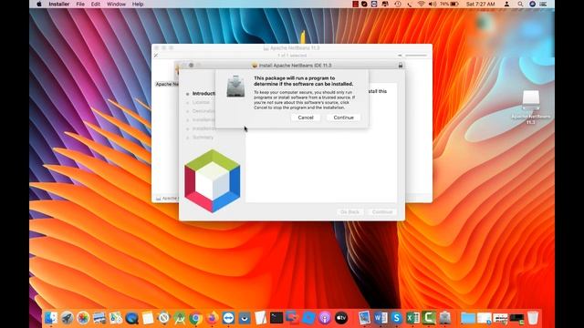Open the user account menu bar icon

pyautogui.click(x=506, y=4)
